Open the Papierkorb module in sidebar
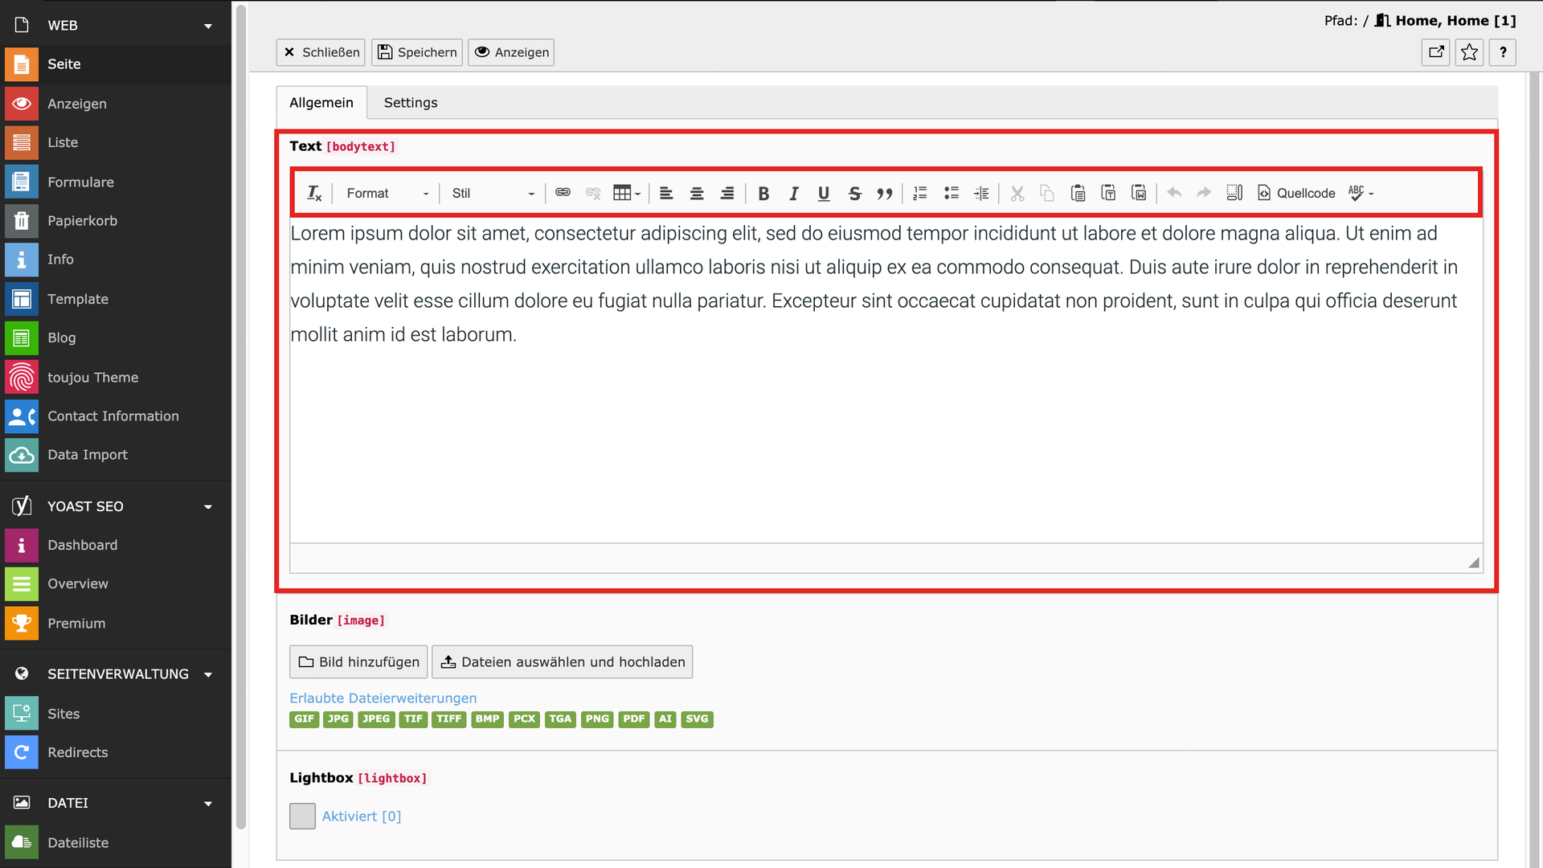Image resolution: width=1543 pixels, height=868 pixels. [x=82, y=220]
